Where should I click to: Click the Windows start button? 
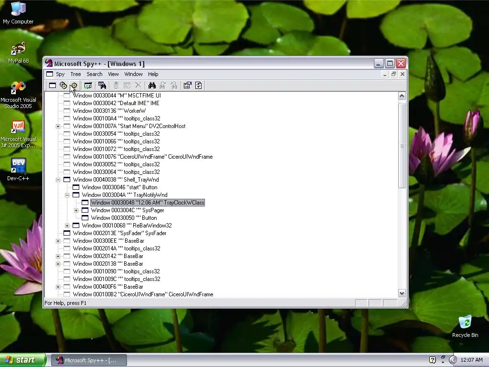[23, 360]
